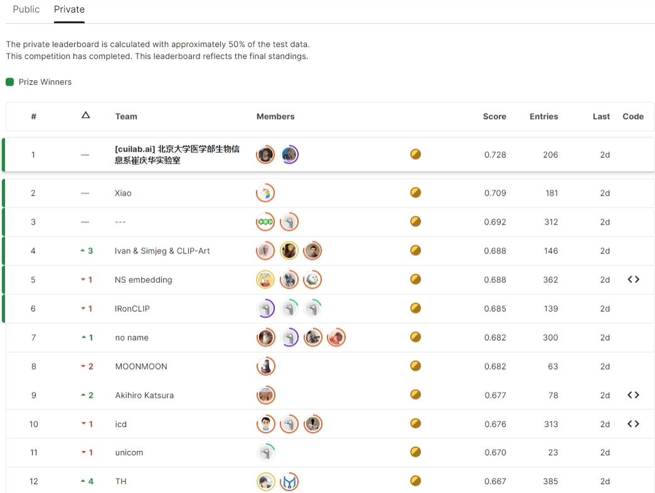The image size is (655, 493).
Task: Click second avatar of TH team
Action: (x=289, y=481)
